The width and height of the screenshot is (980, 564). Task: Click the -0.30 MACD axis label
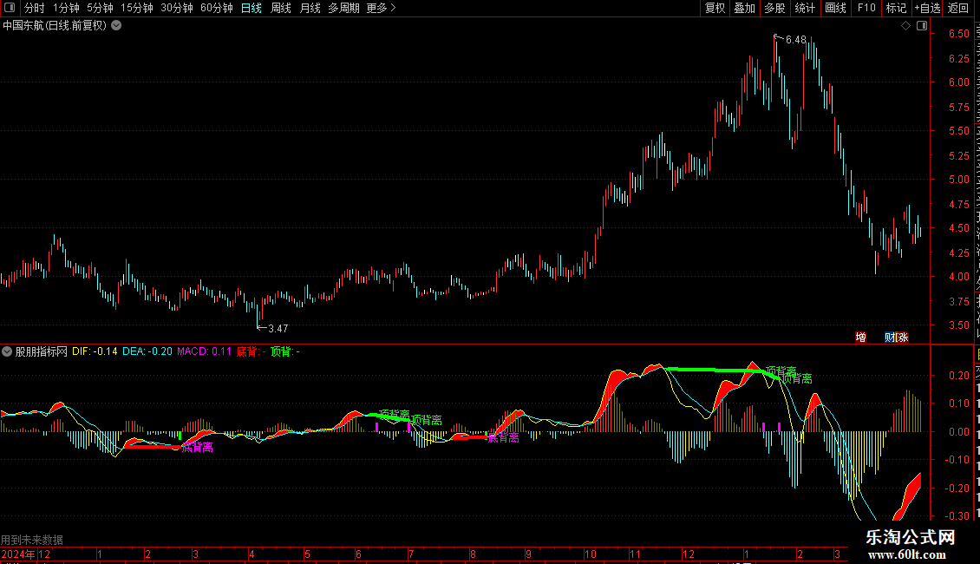pyautogui.click(x=957, y=516)
